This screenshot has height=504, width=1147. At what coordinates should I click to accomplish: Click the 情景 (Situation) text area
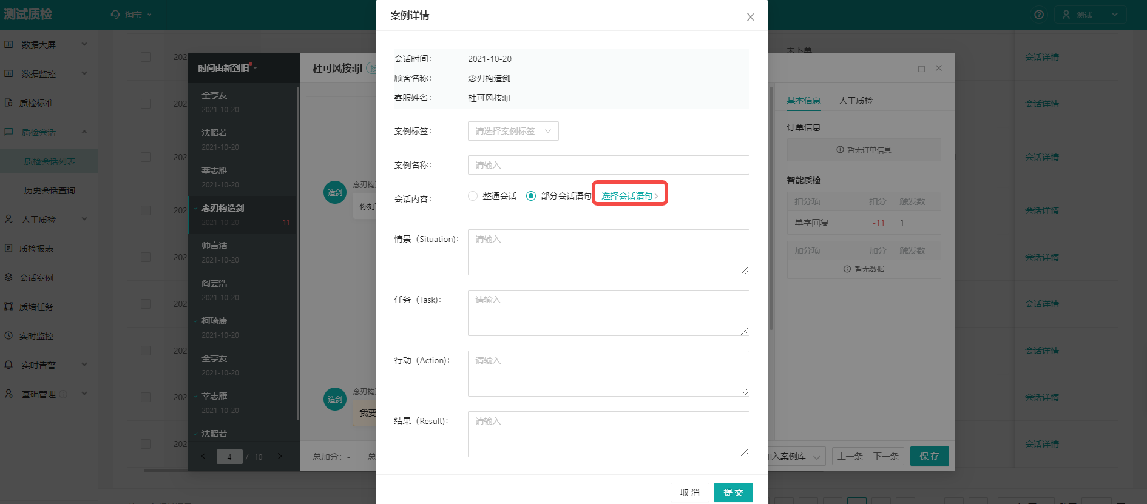608,252
